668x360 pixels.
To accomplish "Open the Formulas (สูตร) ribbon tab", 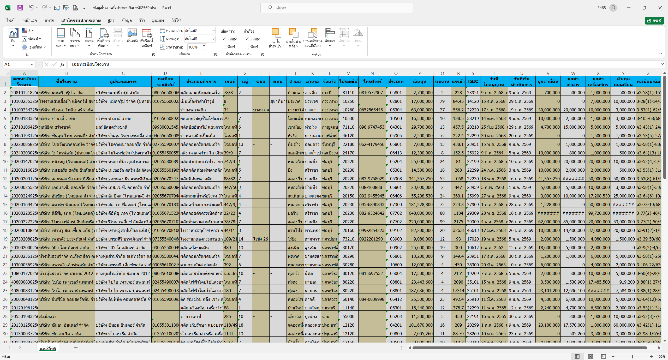I will coord(111,20).
